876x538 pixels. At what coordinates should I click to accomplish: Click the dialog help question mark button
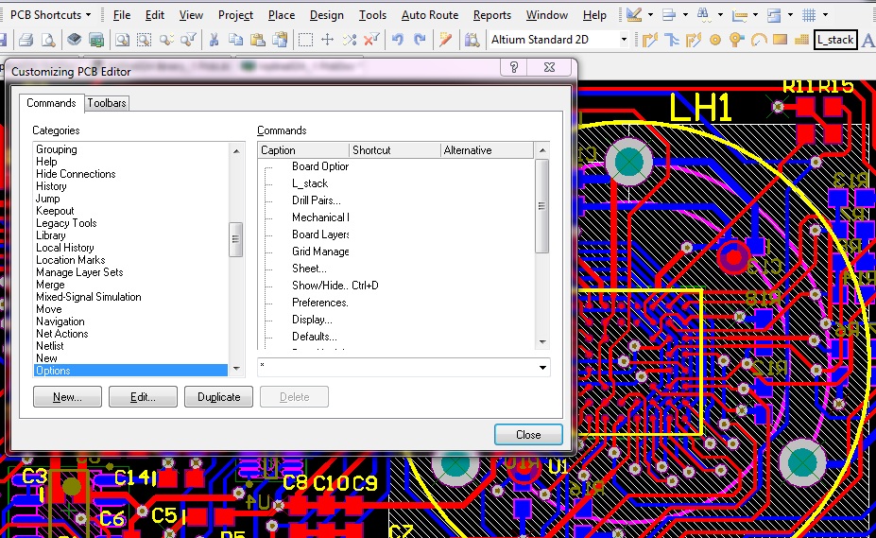coord(514,68)
